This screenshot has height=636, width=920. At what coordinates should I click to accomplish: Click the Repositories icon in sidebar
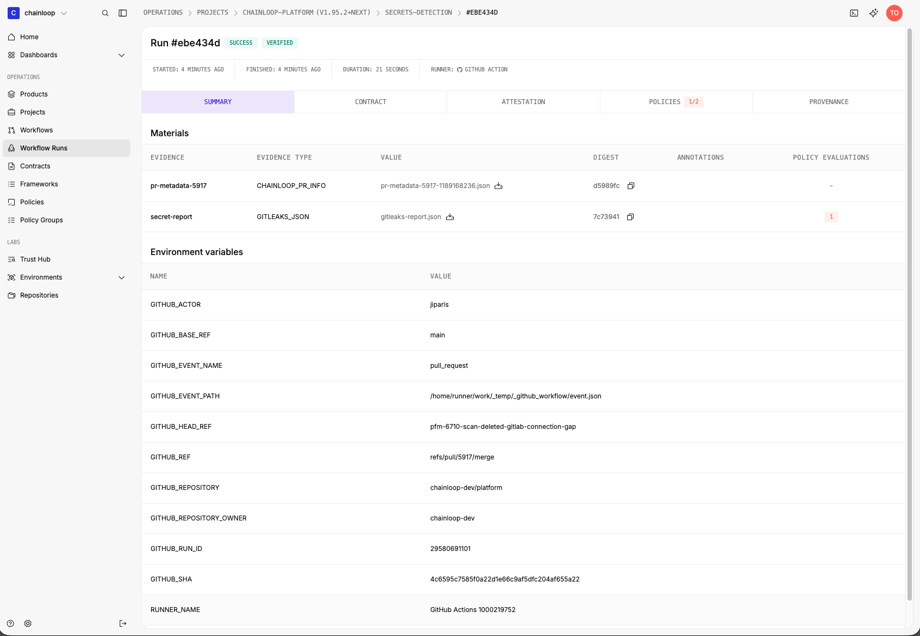[x=11, y=295]
